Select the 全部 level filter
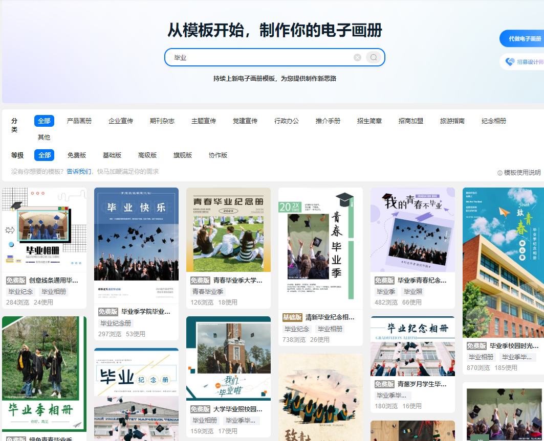Viewport: 544px width, 441px height. (x=44, y=155)
